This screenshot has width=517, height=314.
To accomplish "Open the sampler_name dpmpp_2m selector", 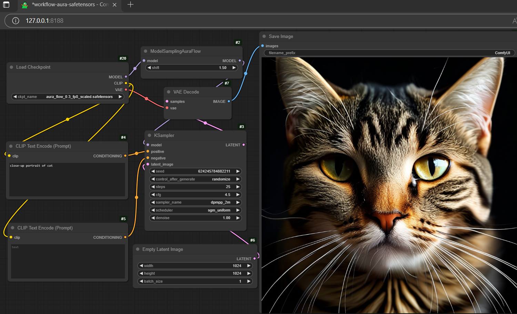I will pyautogui.click(x=195, y=202).
